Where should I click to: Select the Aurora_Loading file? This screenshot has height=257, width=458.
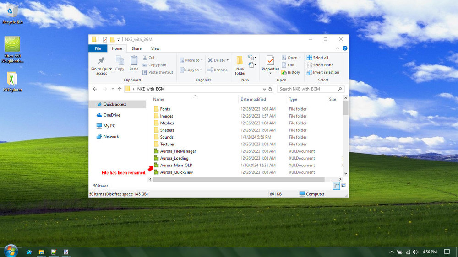pyautogui.click(x=174, y=158)
